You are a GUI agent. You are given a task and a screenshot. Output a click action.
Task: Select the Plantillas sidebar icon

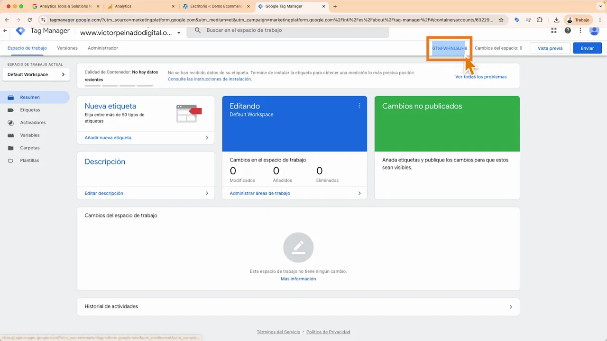11,160
